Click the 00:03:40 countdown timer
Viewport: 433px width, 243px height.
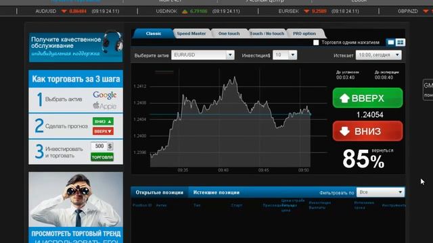[345, 78]
